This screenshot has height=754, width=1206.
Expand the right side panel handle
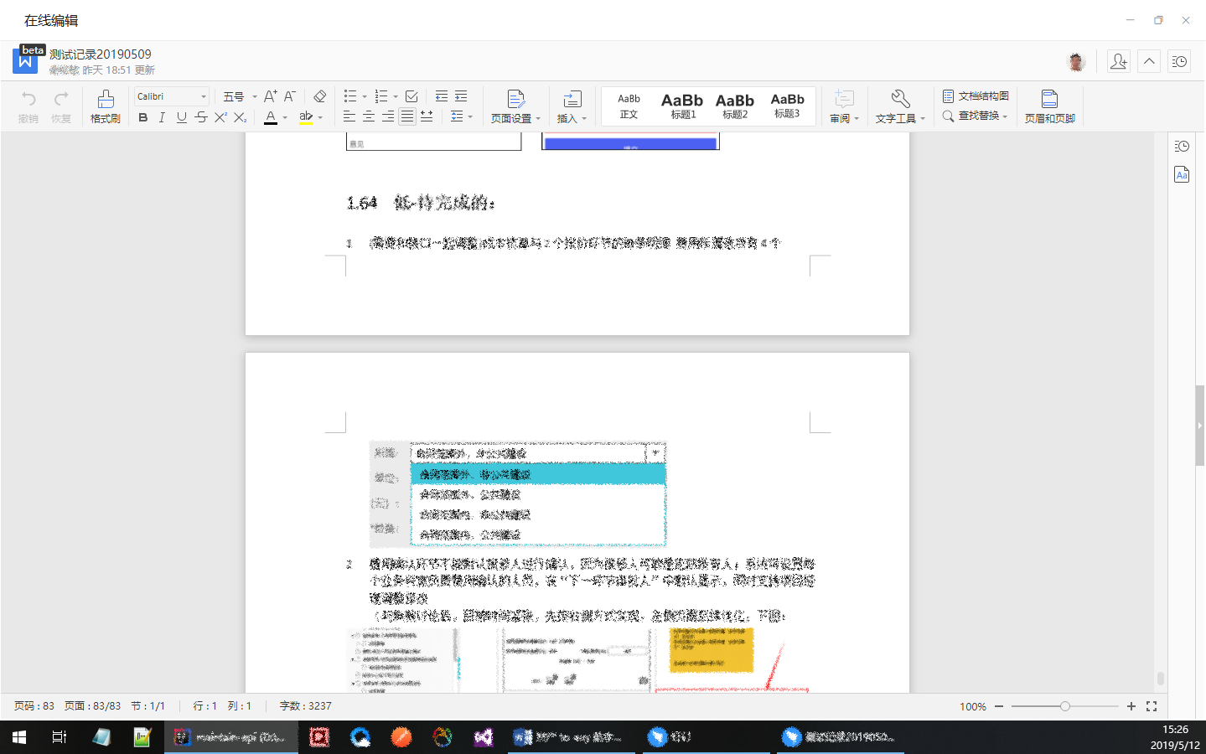coord(1200,426)
